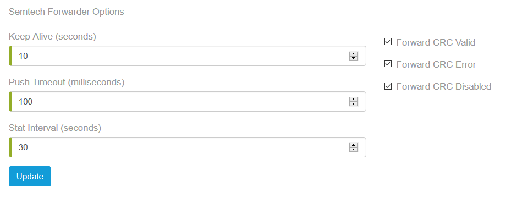Uncheck the Forward CRC Valid checkbox
Viewport: 506px width, 198px height.
[x=388, y=42]
